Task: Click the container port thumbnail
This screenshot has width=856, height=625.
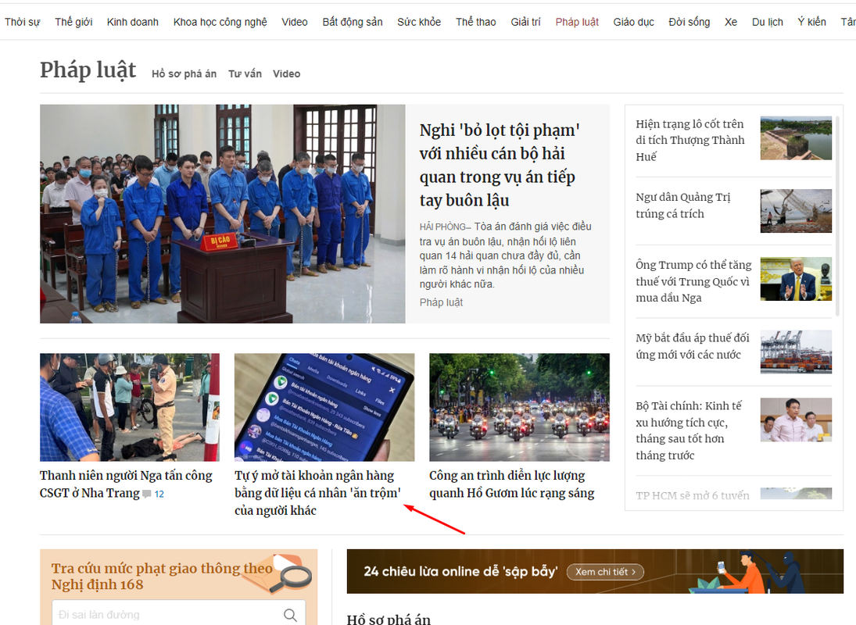Action: click(x=796, y=352)
